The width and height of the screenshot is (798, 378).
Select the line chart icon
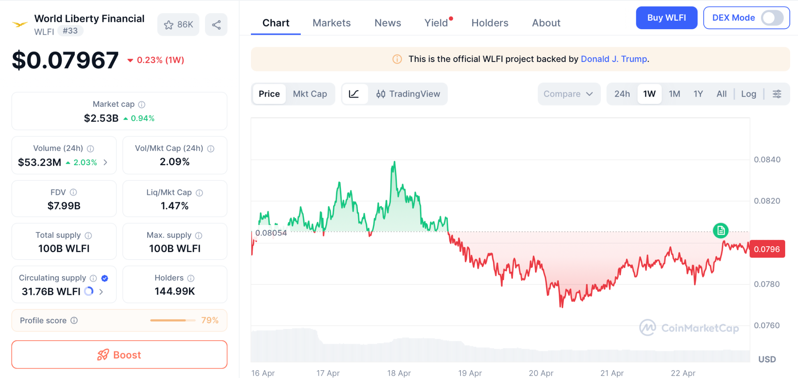[x=354, y=94]
